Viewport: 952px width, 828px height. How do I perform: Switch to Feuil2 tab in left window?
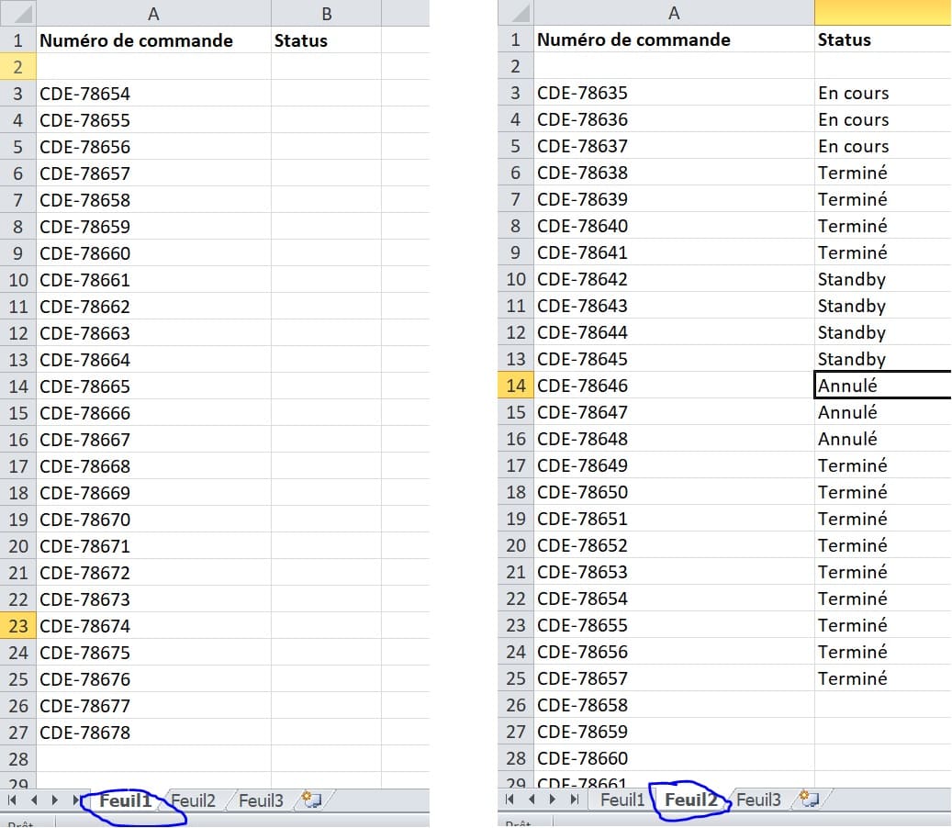(194, 800)
